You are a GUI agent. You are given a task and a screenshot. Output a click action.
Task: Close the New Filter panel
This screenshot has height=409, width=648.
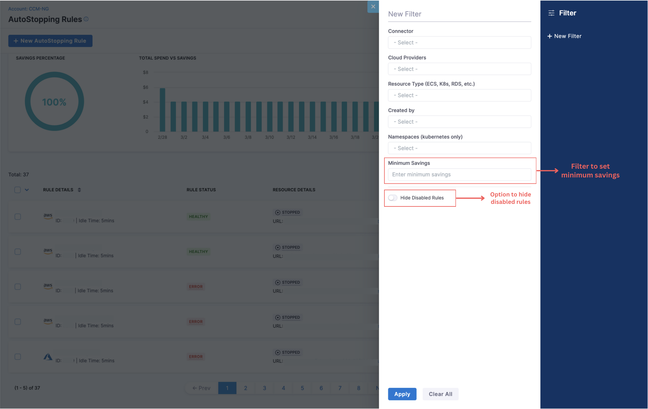point(373,7)
